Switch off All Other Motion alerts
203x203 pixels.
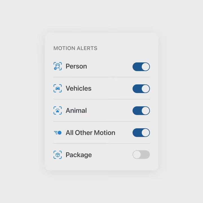point(141,133)
